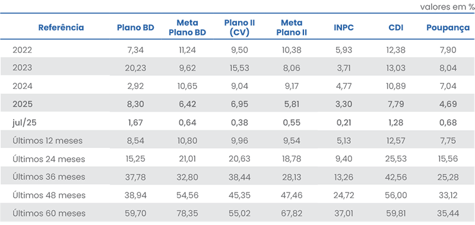Select the 2023 row label

(22, 68)
